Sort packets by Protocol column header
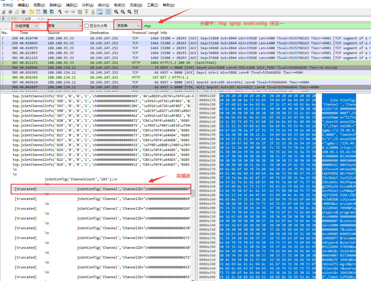This screenshot has width=371, height=281. pyautogui.click(x=139, y=33)
